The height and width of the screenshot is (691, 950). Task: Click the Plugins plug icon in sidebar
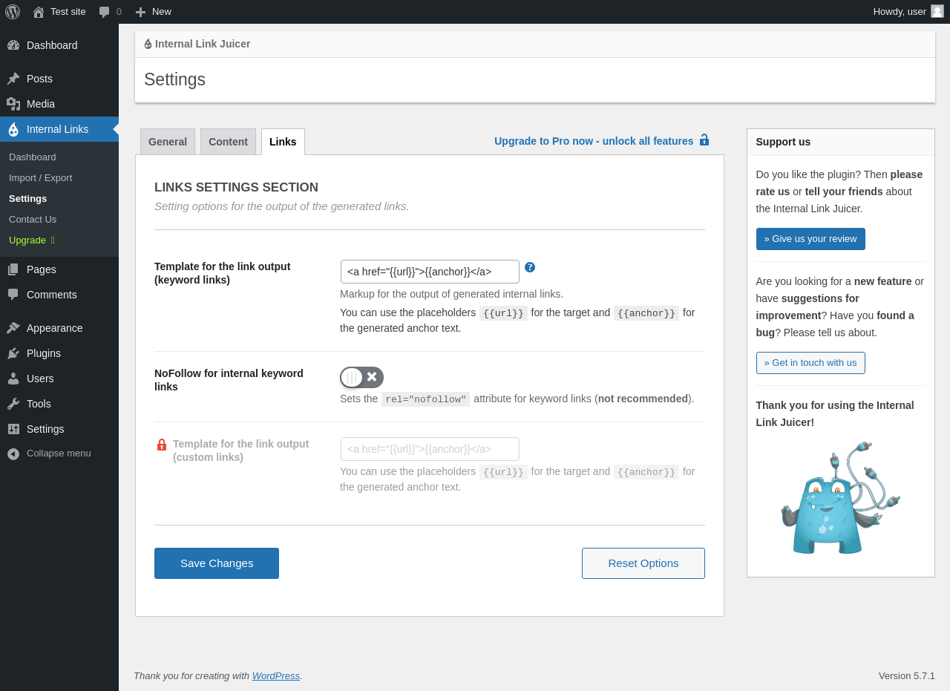pyautogui.click(x=13, y=353)
